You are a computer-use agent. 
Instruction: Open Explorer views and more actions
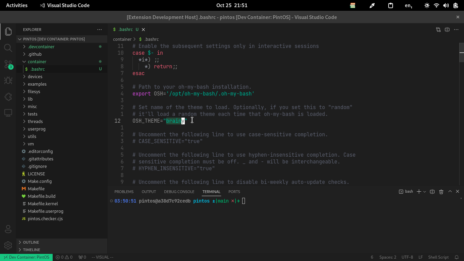[x=100, y=30]
